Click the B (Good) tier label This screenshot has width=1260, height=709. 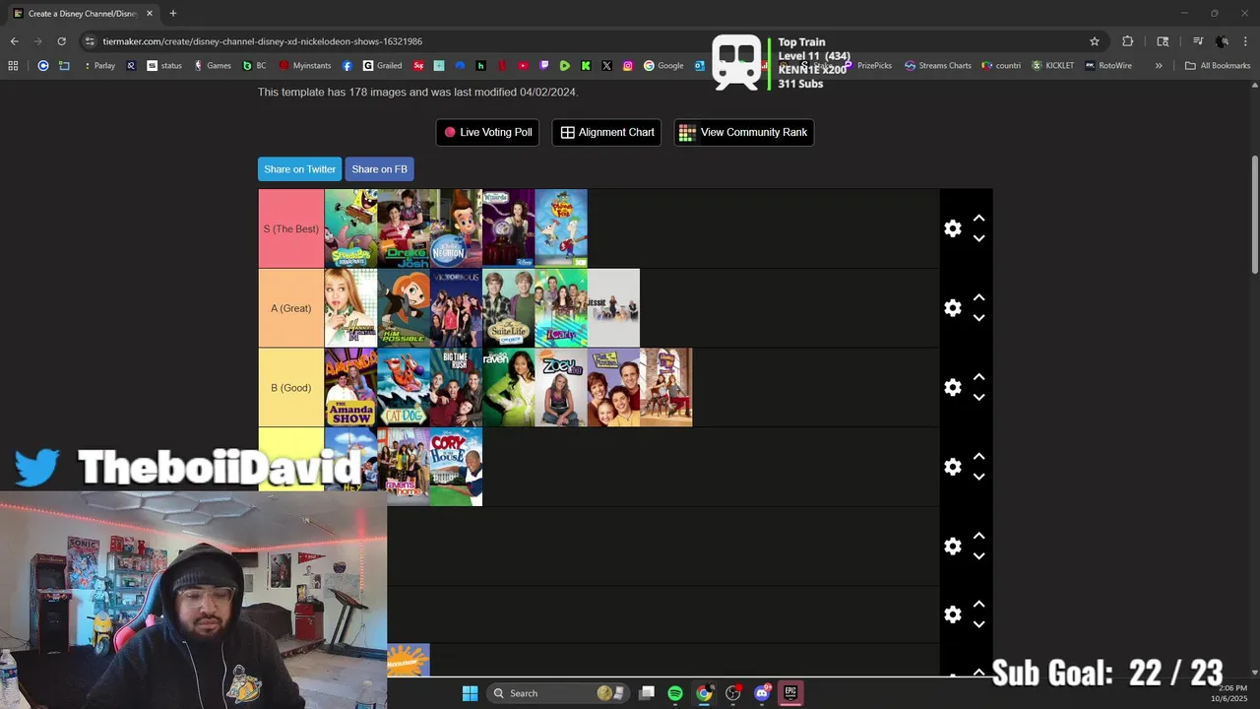pos(291,387)
